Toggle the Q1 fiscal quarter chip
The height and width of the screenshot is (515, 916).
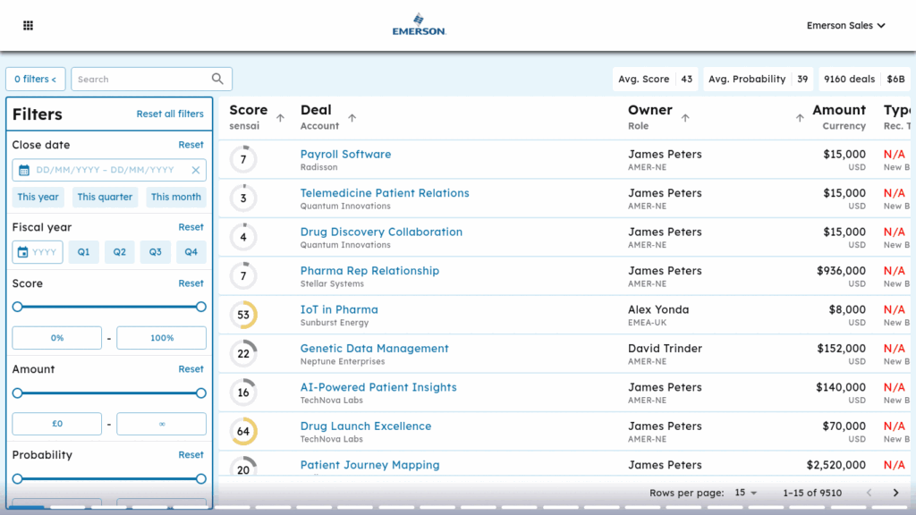[83, 252]
